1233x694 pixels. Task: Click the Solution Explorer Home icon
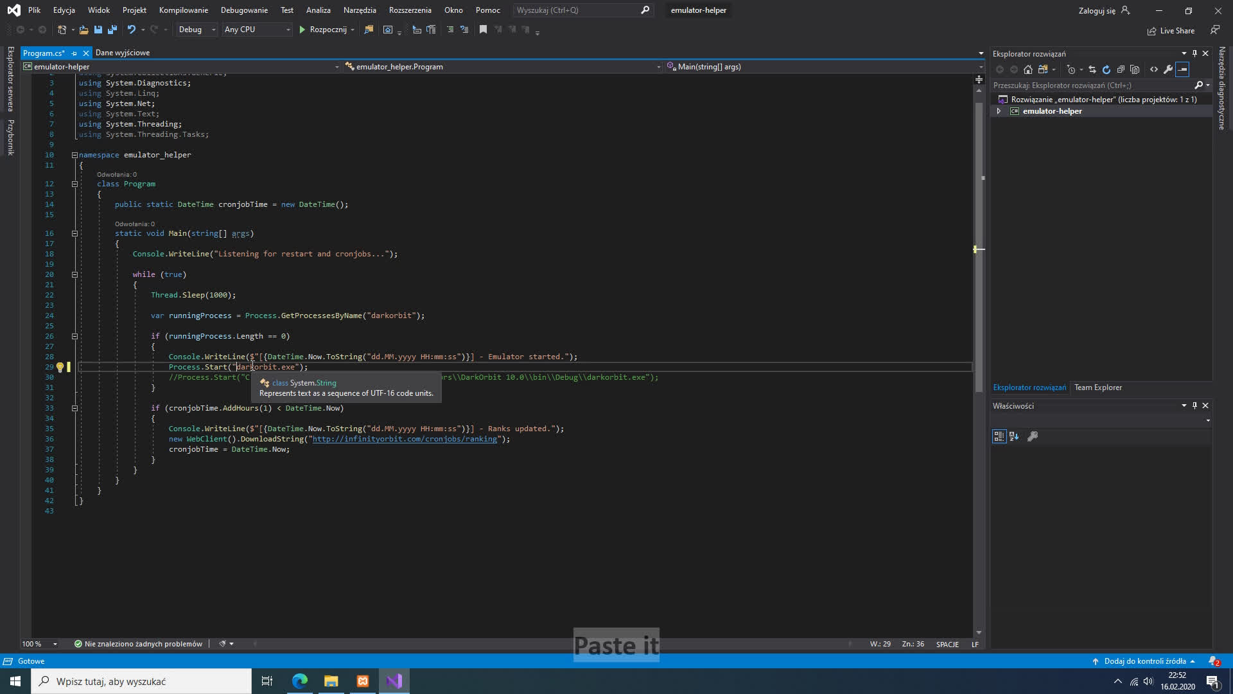1028,69
